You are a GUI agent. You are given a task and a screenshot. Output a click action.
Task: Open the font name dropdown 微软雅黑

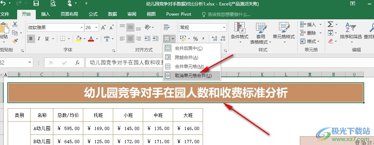point(56,28)
